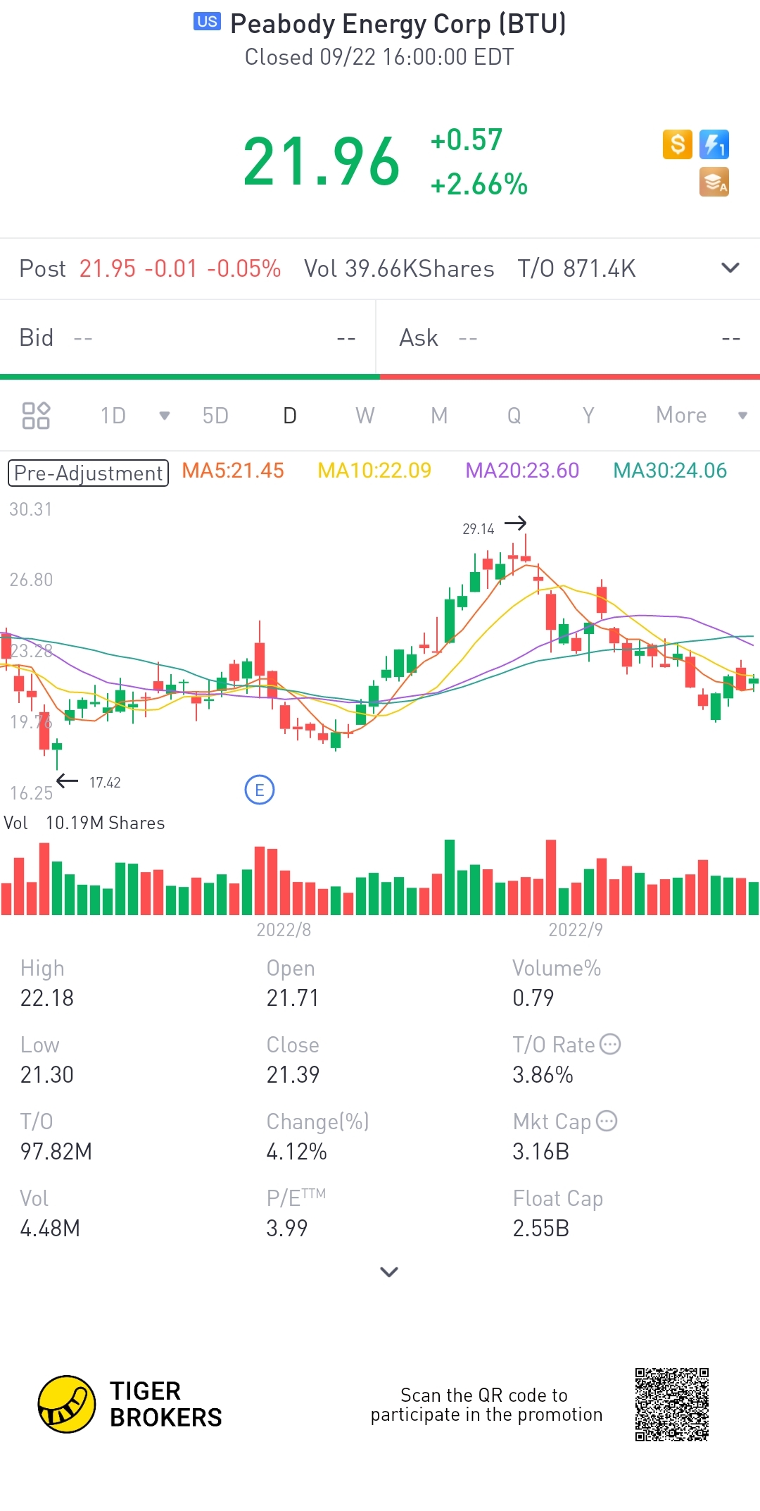Tap the P/E TTM 3.99 value

287,1229
